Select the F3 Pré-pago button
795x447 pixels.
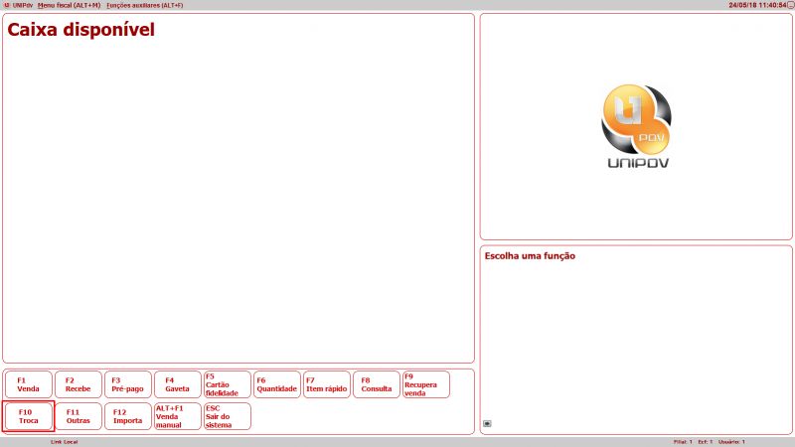(128, 384)
